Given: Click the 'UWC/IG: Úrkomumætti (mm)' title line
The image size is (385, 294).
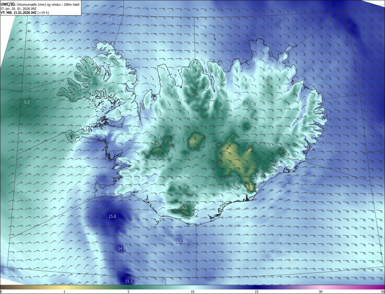Looking at the screenshot, I should pyautogui.click(x=40, y=4).
